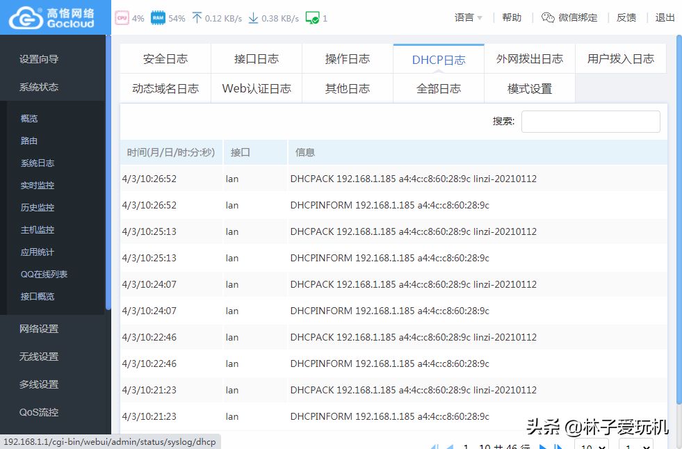Select the DHCPINFORM message logged at 4/3/10:24:07
This screenshot has width=682, height=449.
[x=390, y=311]
